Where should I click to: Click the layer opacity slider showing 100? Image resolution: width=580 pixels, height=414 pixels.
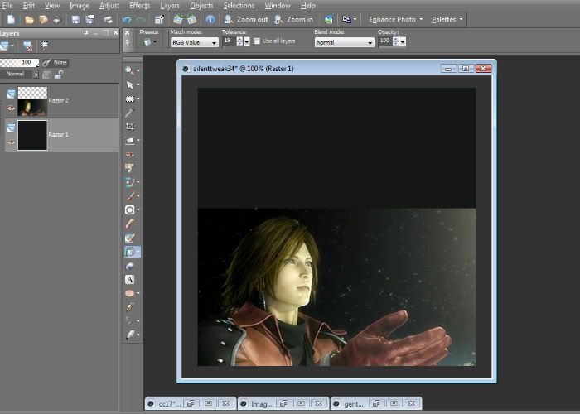(19, 62)
